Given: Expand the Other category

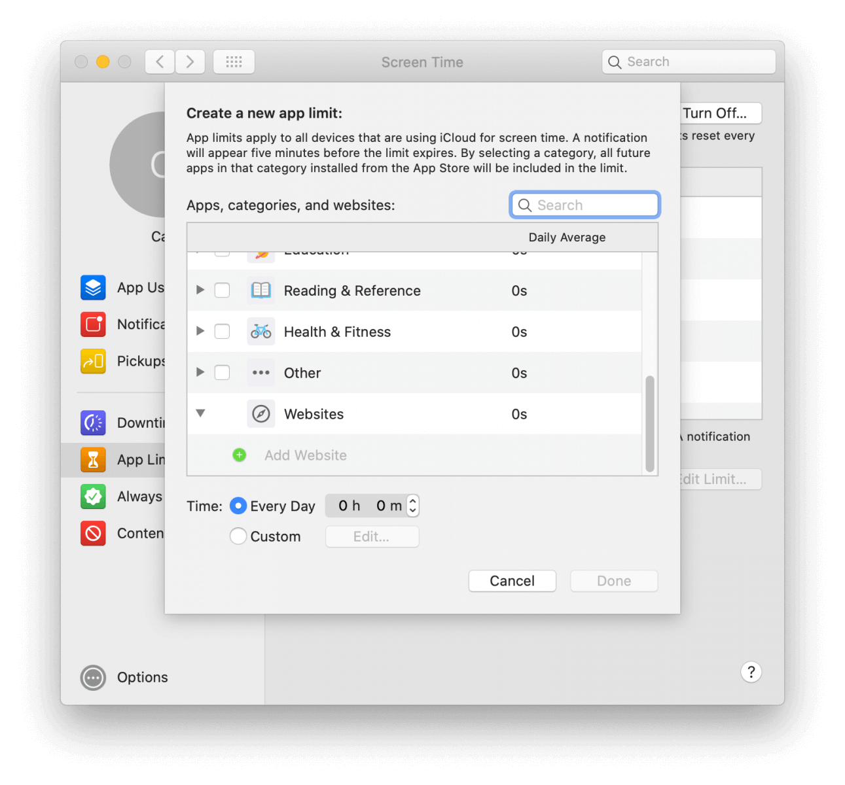Looking at the screenshot, I should click(x=200, y=372).
